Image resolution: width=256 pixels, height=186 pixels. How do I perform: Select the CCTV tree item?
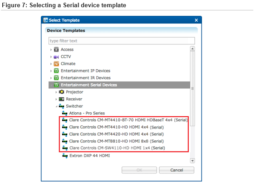click(66, 57)
